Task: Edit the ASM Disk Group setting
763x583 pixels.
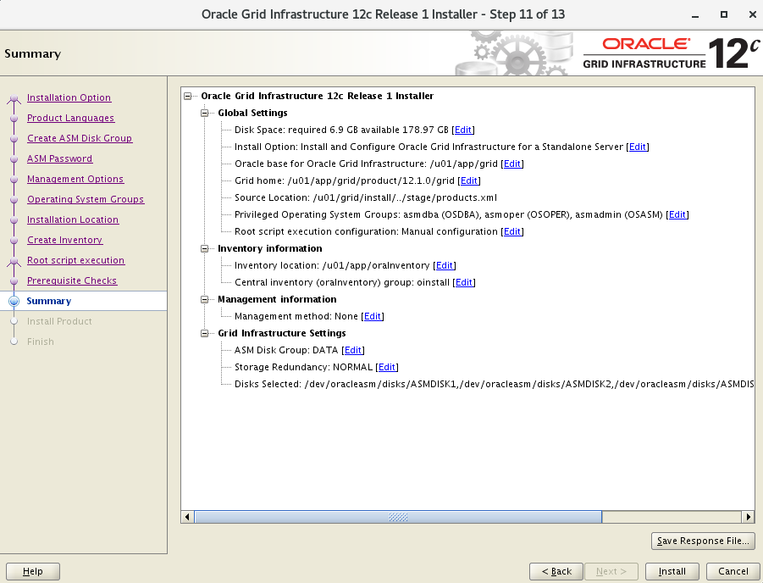Action: (x=353, y=350)
